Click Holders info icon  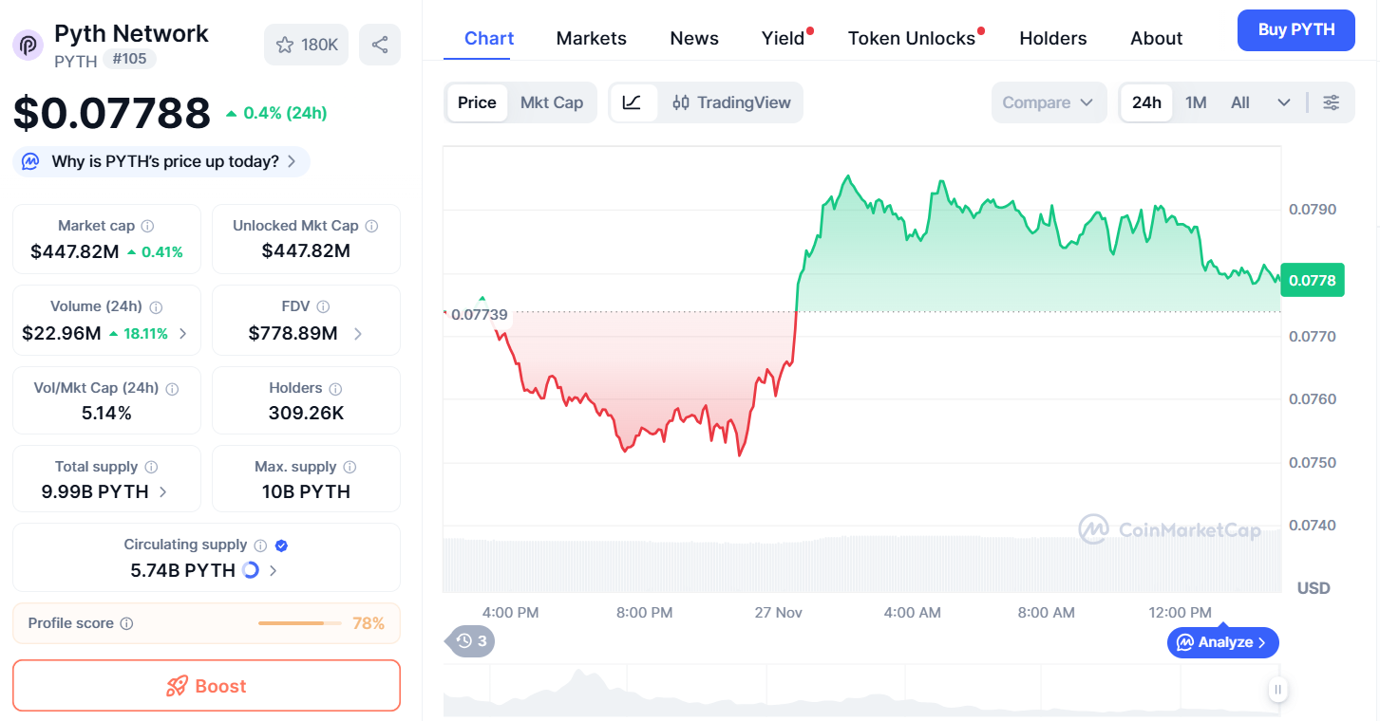click(x=335, y=388)
